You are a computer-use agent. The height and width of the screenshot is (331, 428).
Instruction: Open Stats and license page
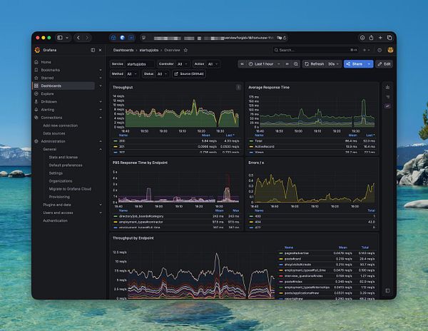pos(63,157)
